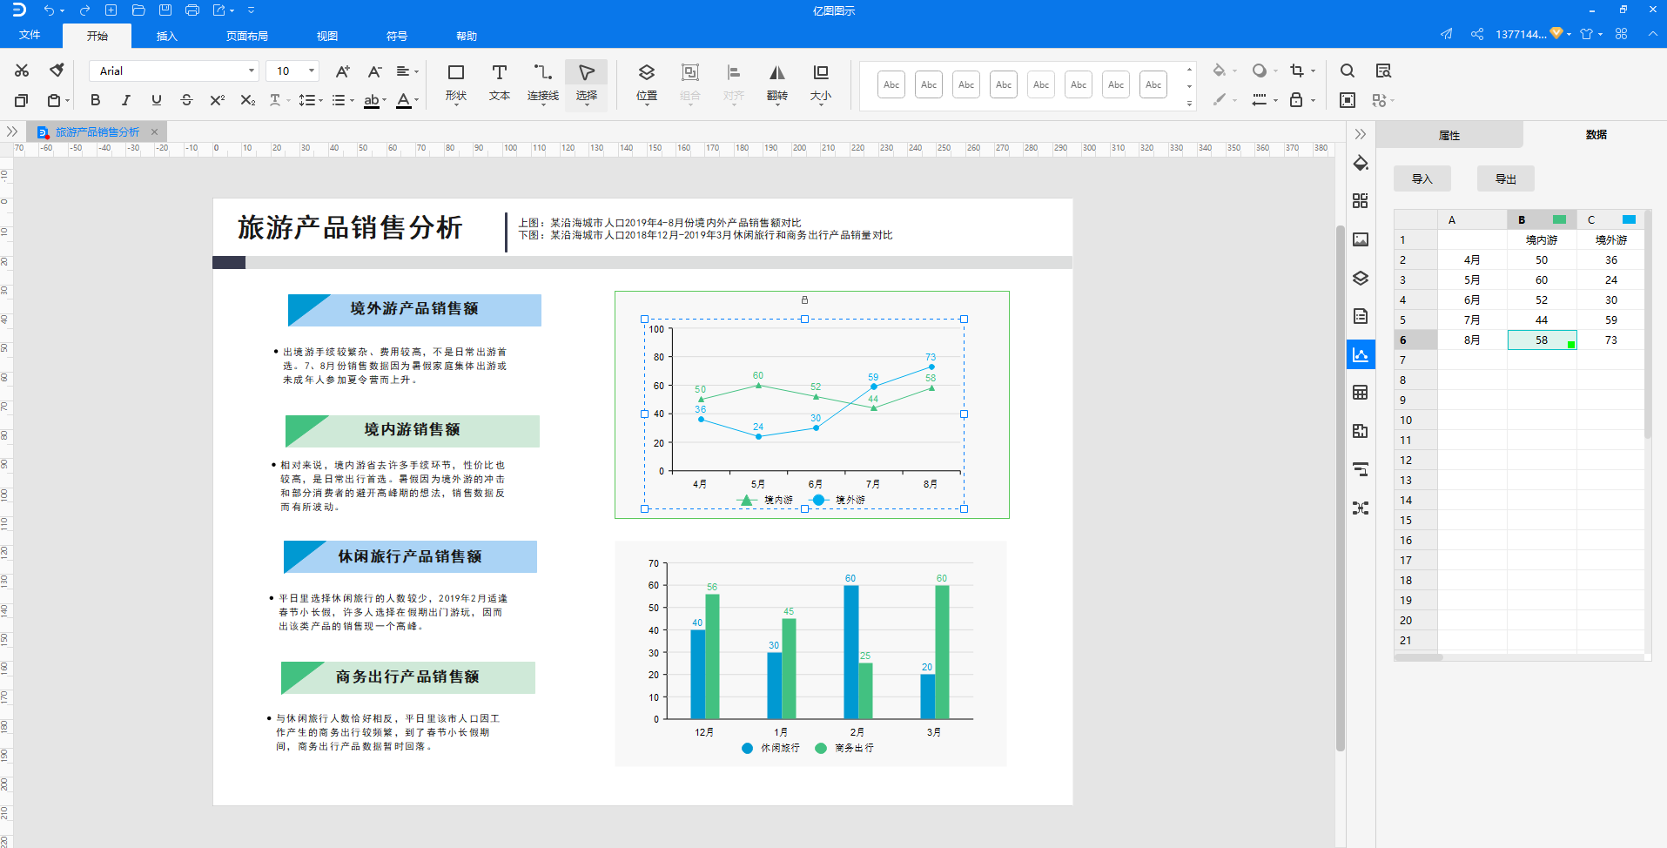Select the 文本 text tool
Image resolution: width=1667 pixels, height=848 pixels.
(x=500, y=83)
